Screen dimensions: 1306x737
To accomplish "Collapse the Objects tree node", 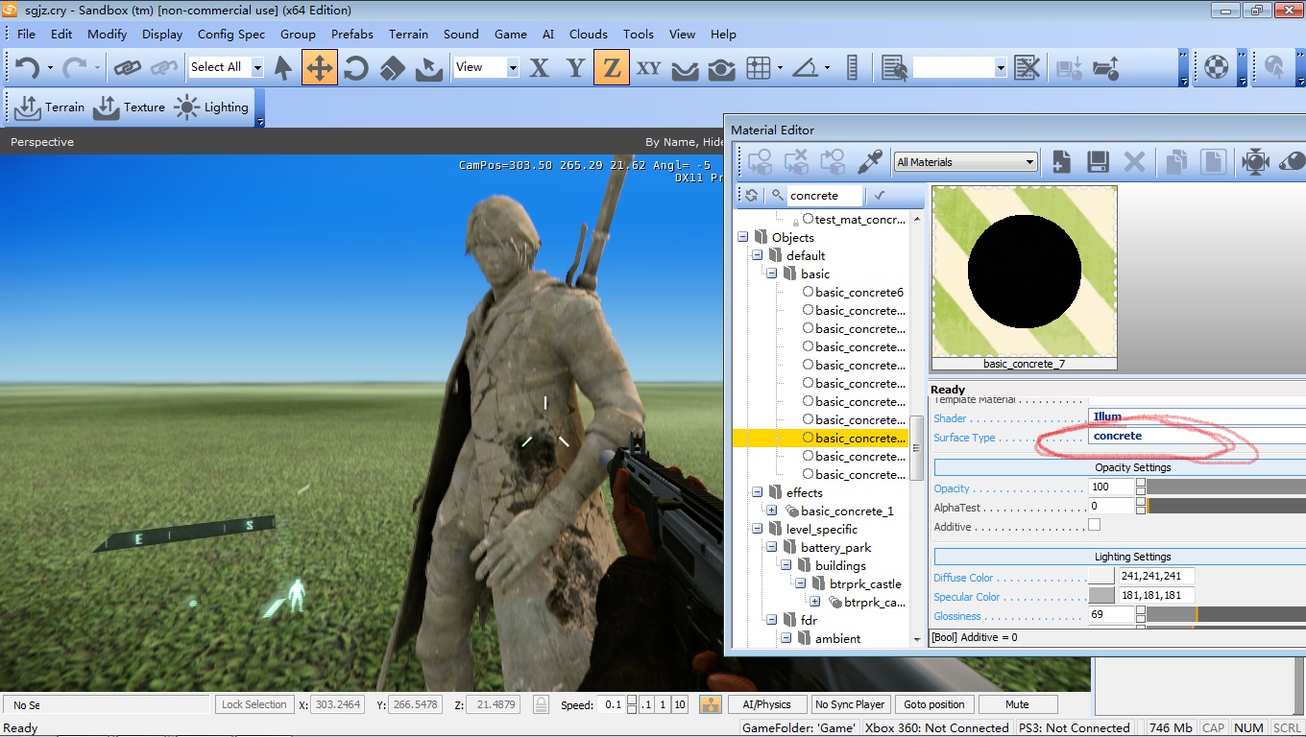I will [742, 238].
